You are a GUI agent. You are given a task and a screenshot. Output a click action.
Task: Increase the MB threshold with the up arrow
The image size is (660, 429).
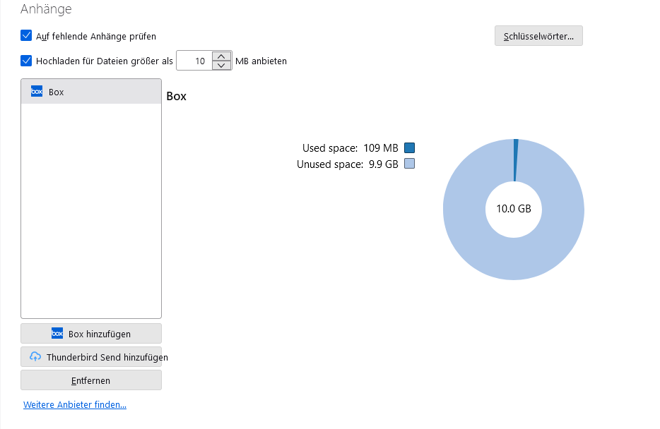click(x=222, y=56)
